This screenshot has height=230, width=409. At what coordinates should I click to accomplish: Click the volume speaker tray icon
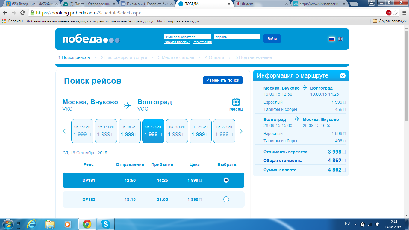(x=377, y=224)
